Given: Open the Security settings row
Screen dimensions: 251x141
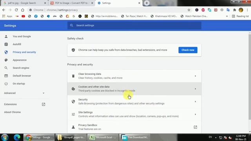Looking at the screenshot, I should tap(134, 101).
